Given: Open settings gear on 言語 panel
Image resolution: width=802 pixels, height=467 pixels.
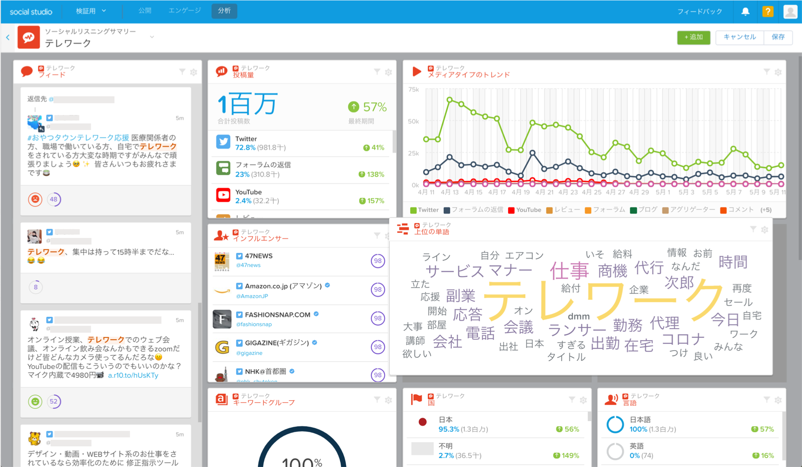Looking at the screenshot, I should pos(778,400).
